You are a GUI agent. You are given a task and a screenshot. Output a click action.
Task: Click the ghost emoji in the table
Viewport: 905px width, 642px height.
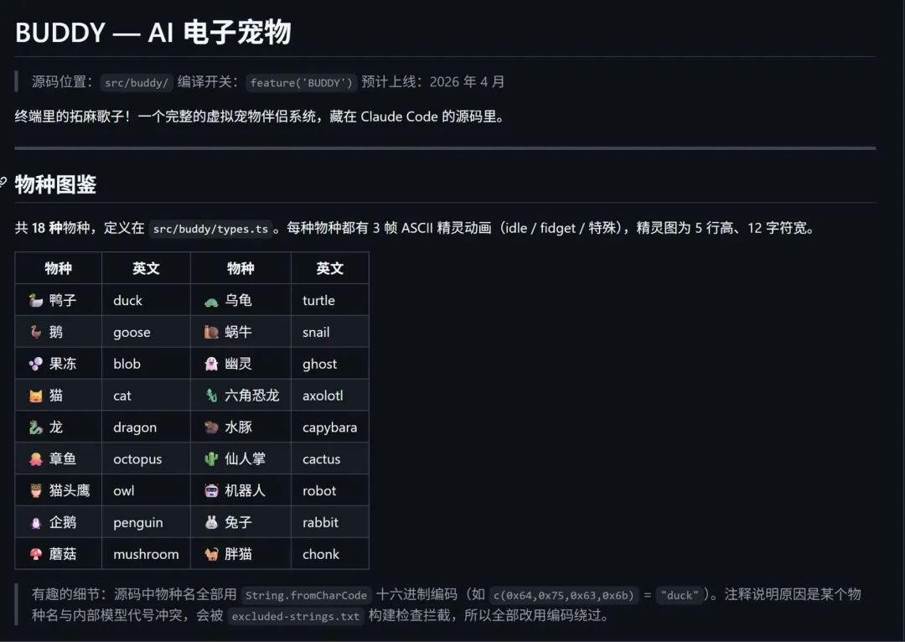coord(211,364)
